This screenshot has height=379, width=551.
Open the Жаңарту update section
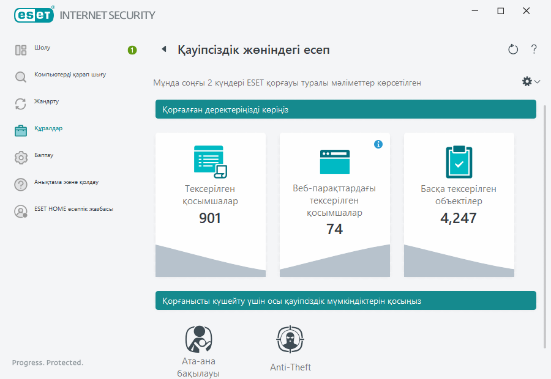pyautogui.click(x=47, y=101)
